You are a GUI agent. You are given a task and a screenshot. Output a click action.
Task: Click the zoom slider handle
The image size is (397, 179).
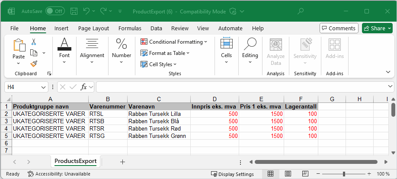coord(345,174)
